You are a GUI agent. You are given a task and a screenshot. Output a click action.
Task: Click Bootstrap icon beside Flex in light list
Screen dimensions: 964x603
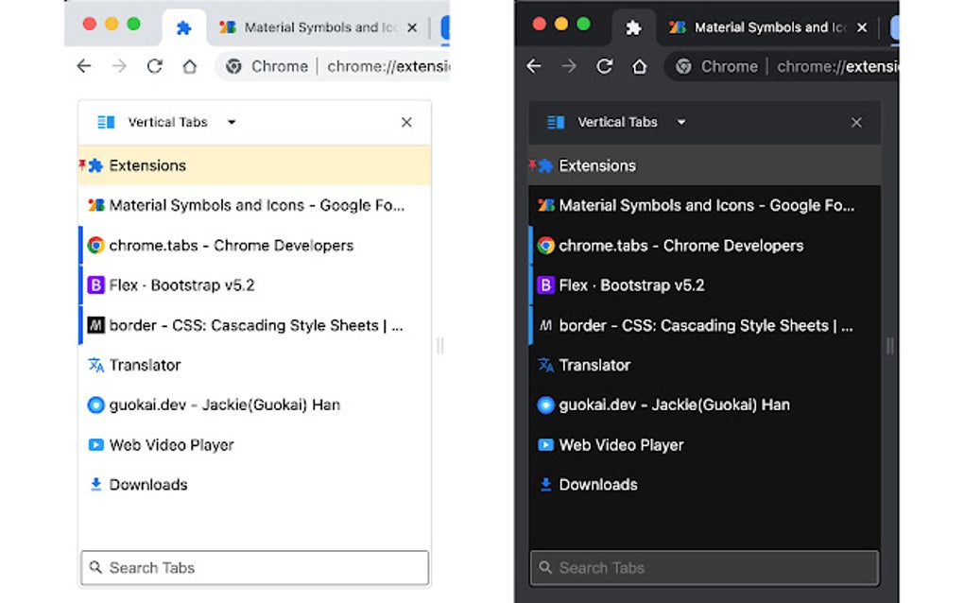click(x=95, y=285)
